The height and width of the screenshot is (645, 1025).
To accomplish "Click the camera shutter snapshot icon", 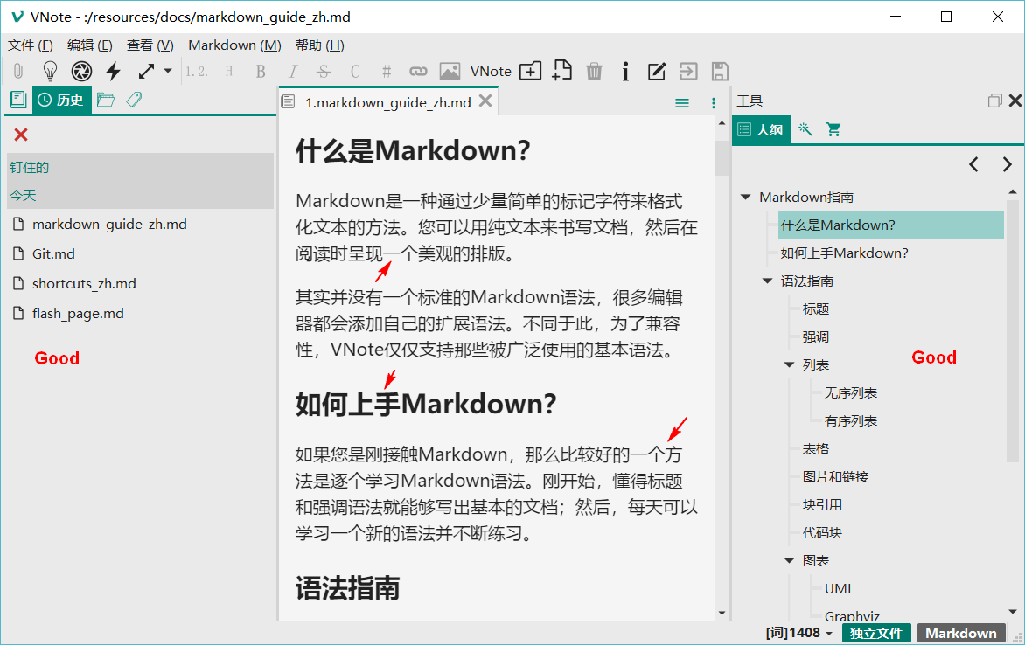I will [x=81, y=72].
